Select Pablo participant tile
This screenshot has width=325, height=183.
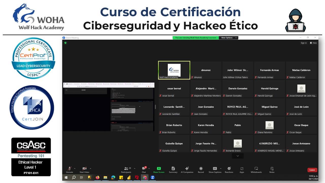pos(238,125)
